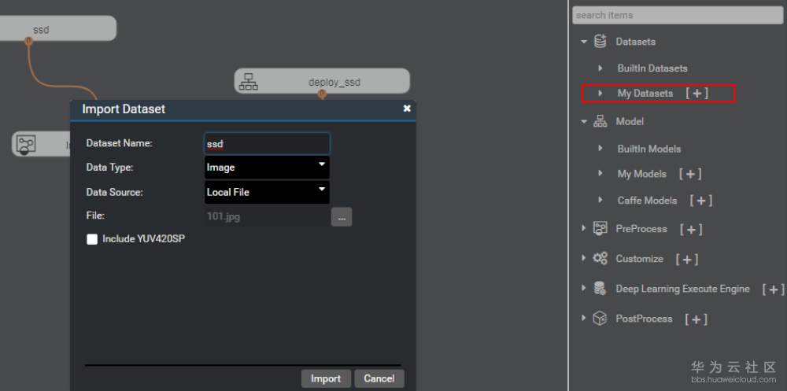Select My Datasets tree label

tap(645, 94)
